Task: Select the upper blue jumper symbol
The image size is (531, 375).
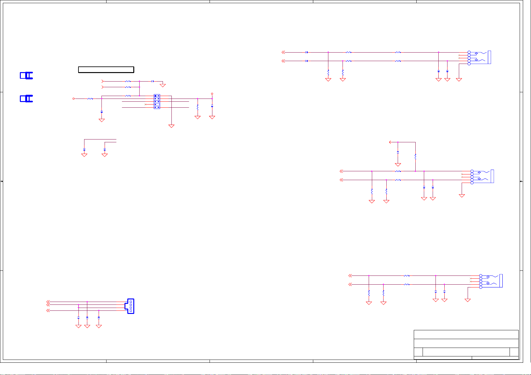Action: [26, 76]
